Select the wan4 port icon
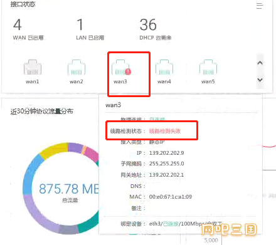The image size is (276, 245). point(164,67)
